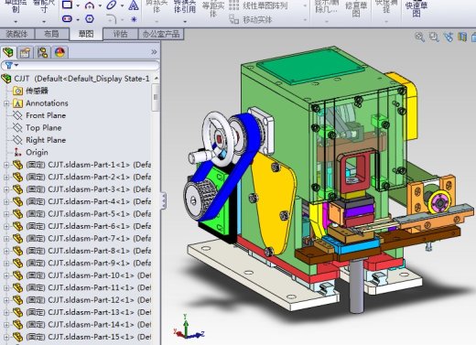476x345 pixels.
Task: Select the CJJT root assembly node
Action: (76, 79)
